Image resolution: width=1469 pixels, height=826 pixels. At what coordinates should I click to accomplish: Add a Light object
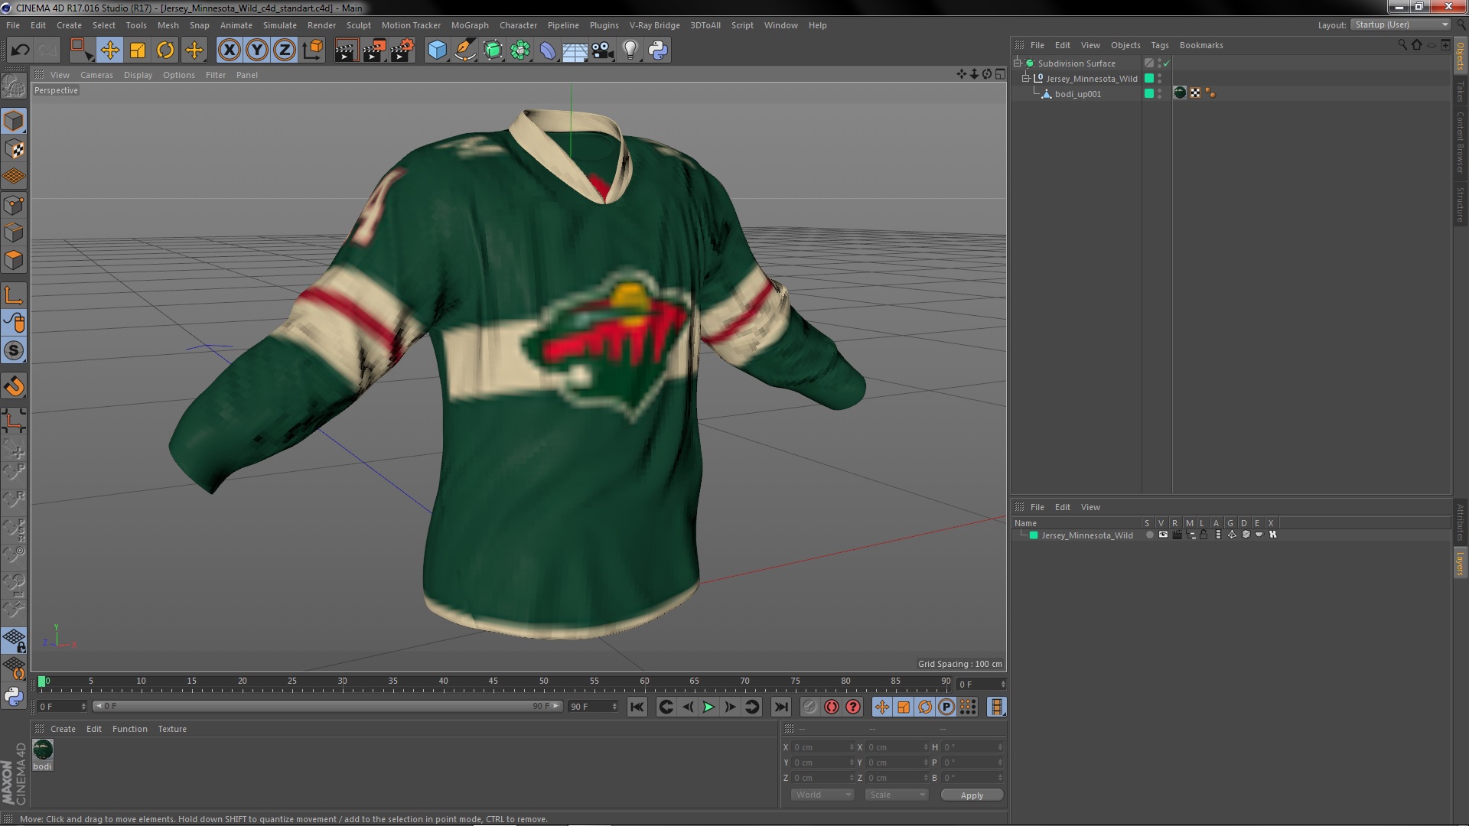630,50
